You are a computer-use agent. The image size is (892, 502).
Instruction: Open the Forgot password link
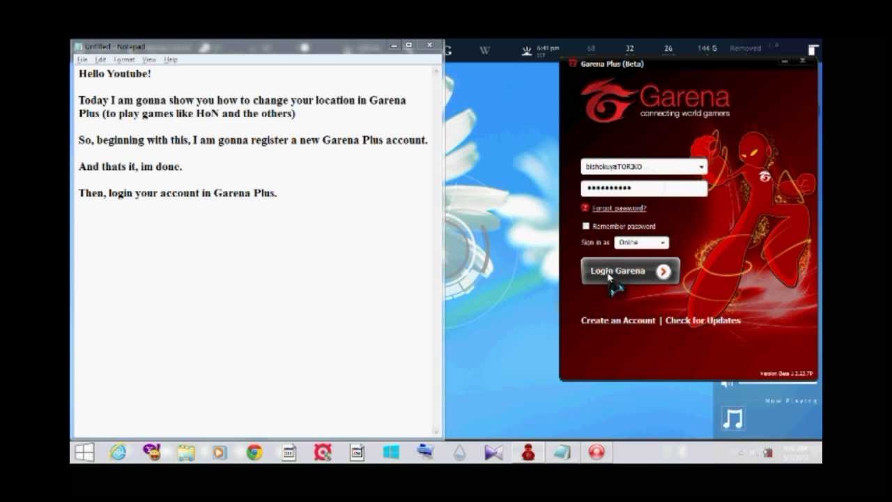[619, 208]
